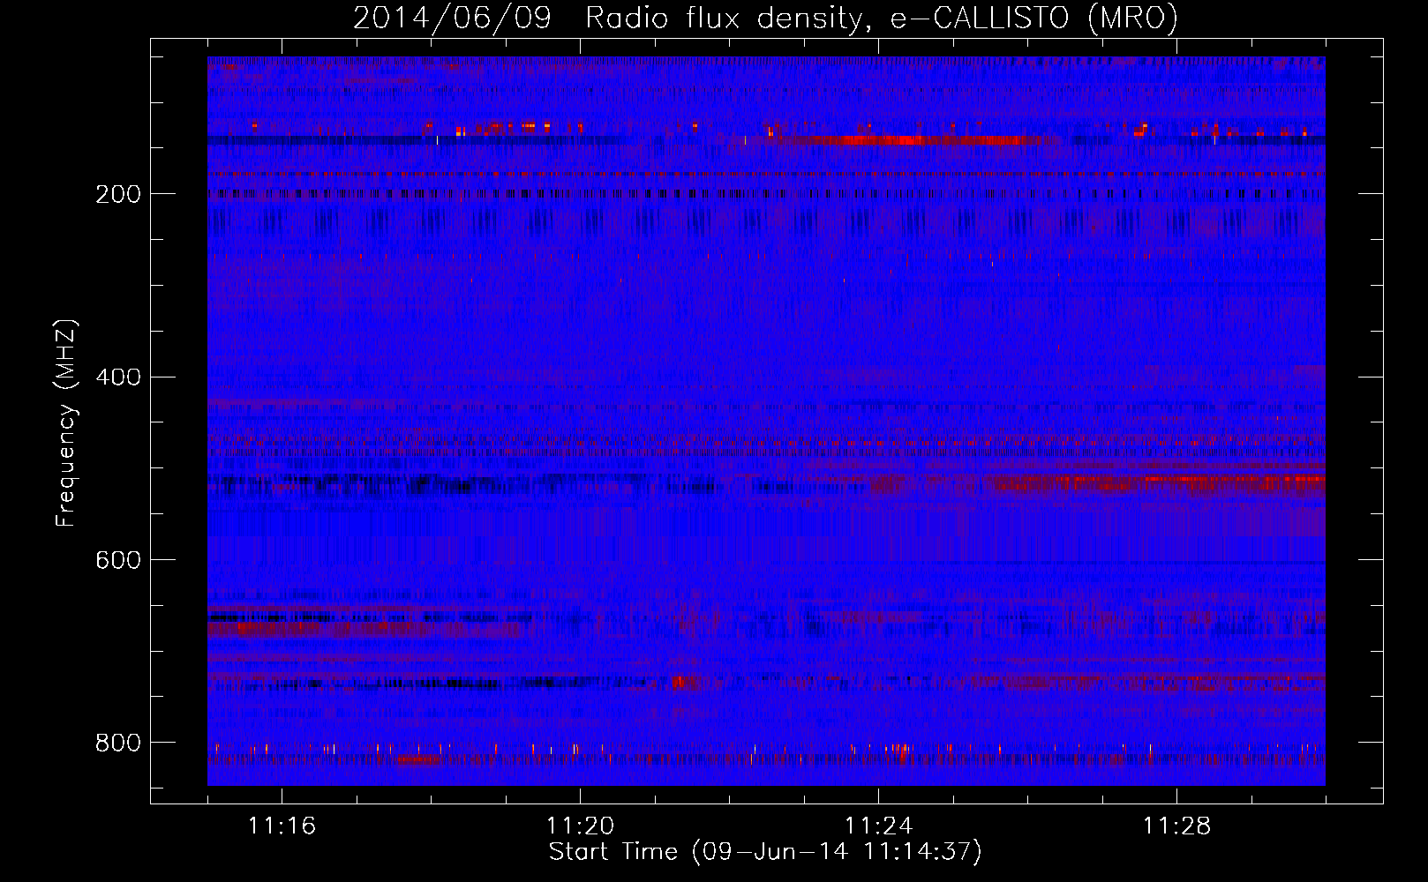Click the 11:28 time tick label
The image size is (1428, 882).
(1176, 826)
